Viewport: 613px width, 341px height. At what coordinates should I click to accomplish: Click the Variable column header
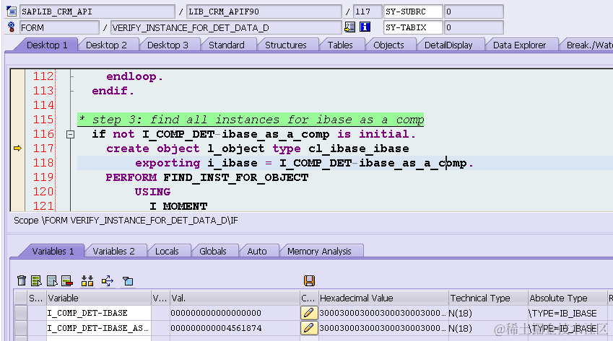[99, 298]
